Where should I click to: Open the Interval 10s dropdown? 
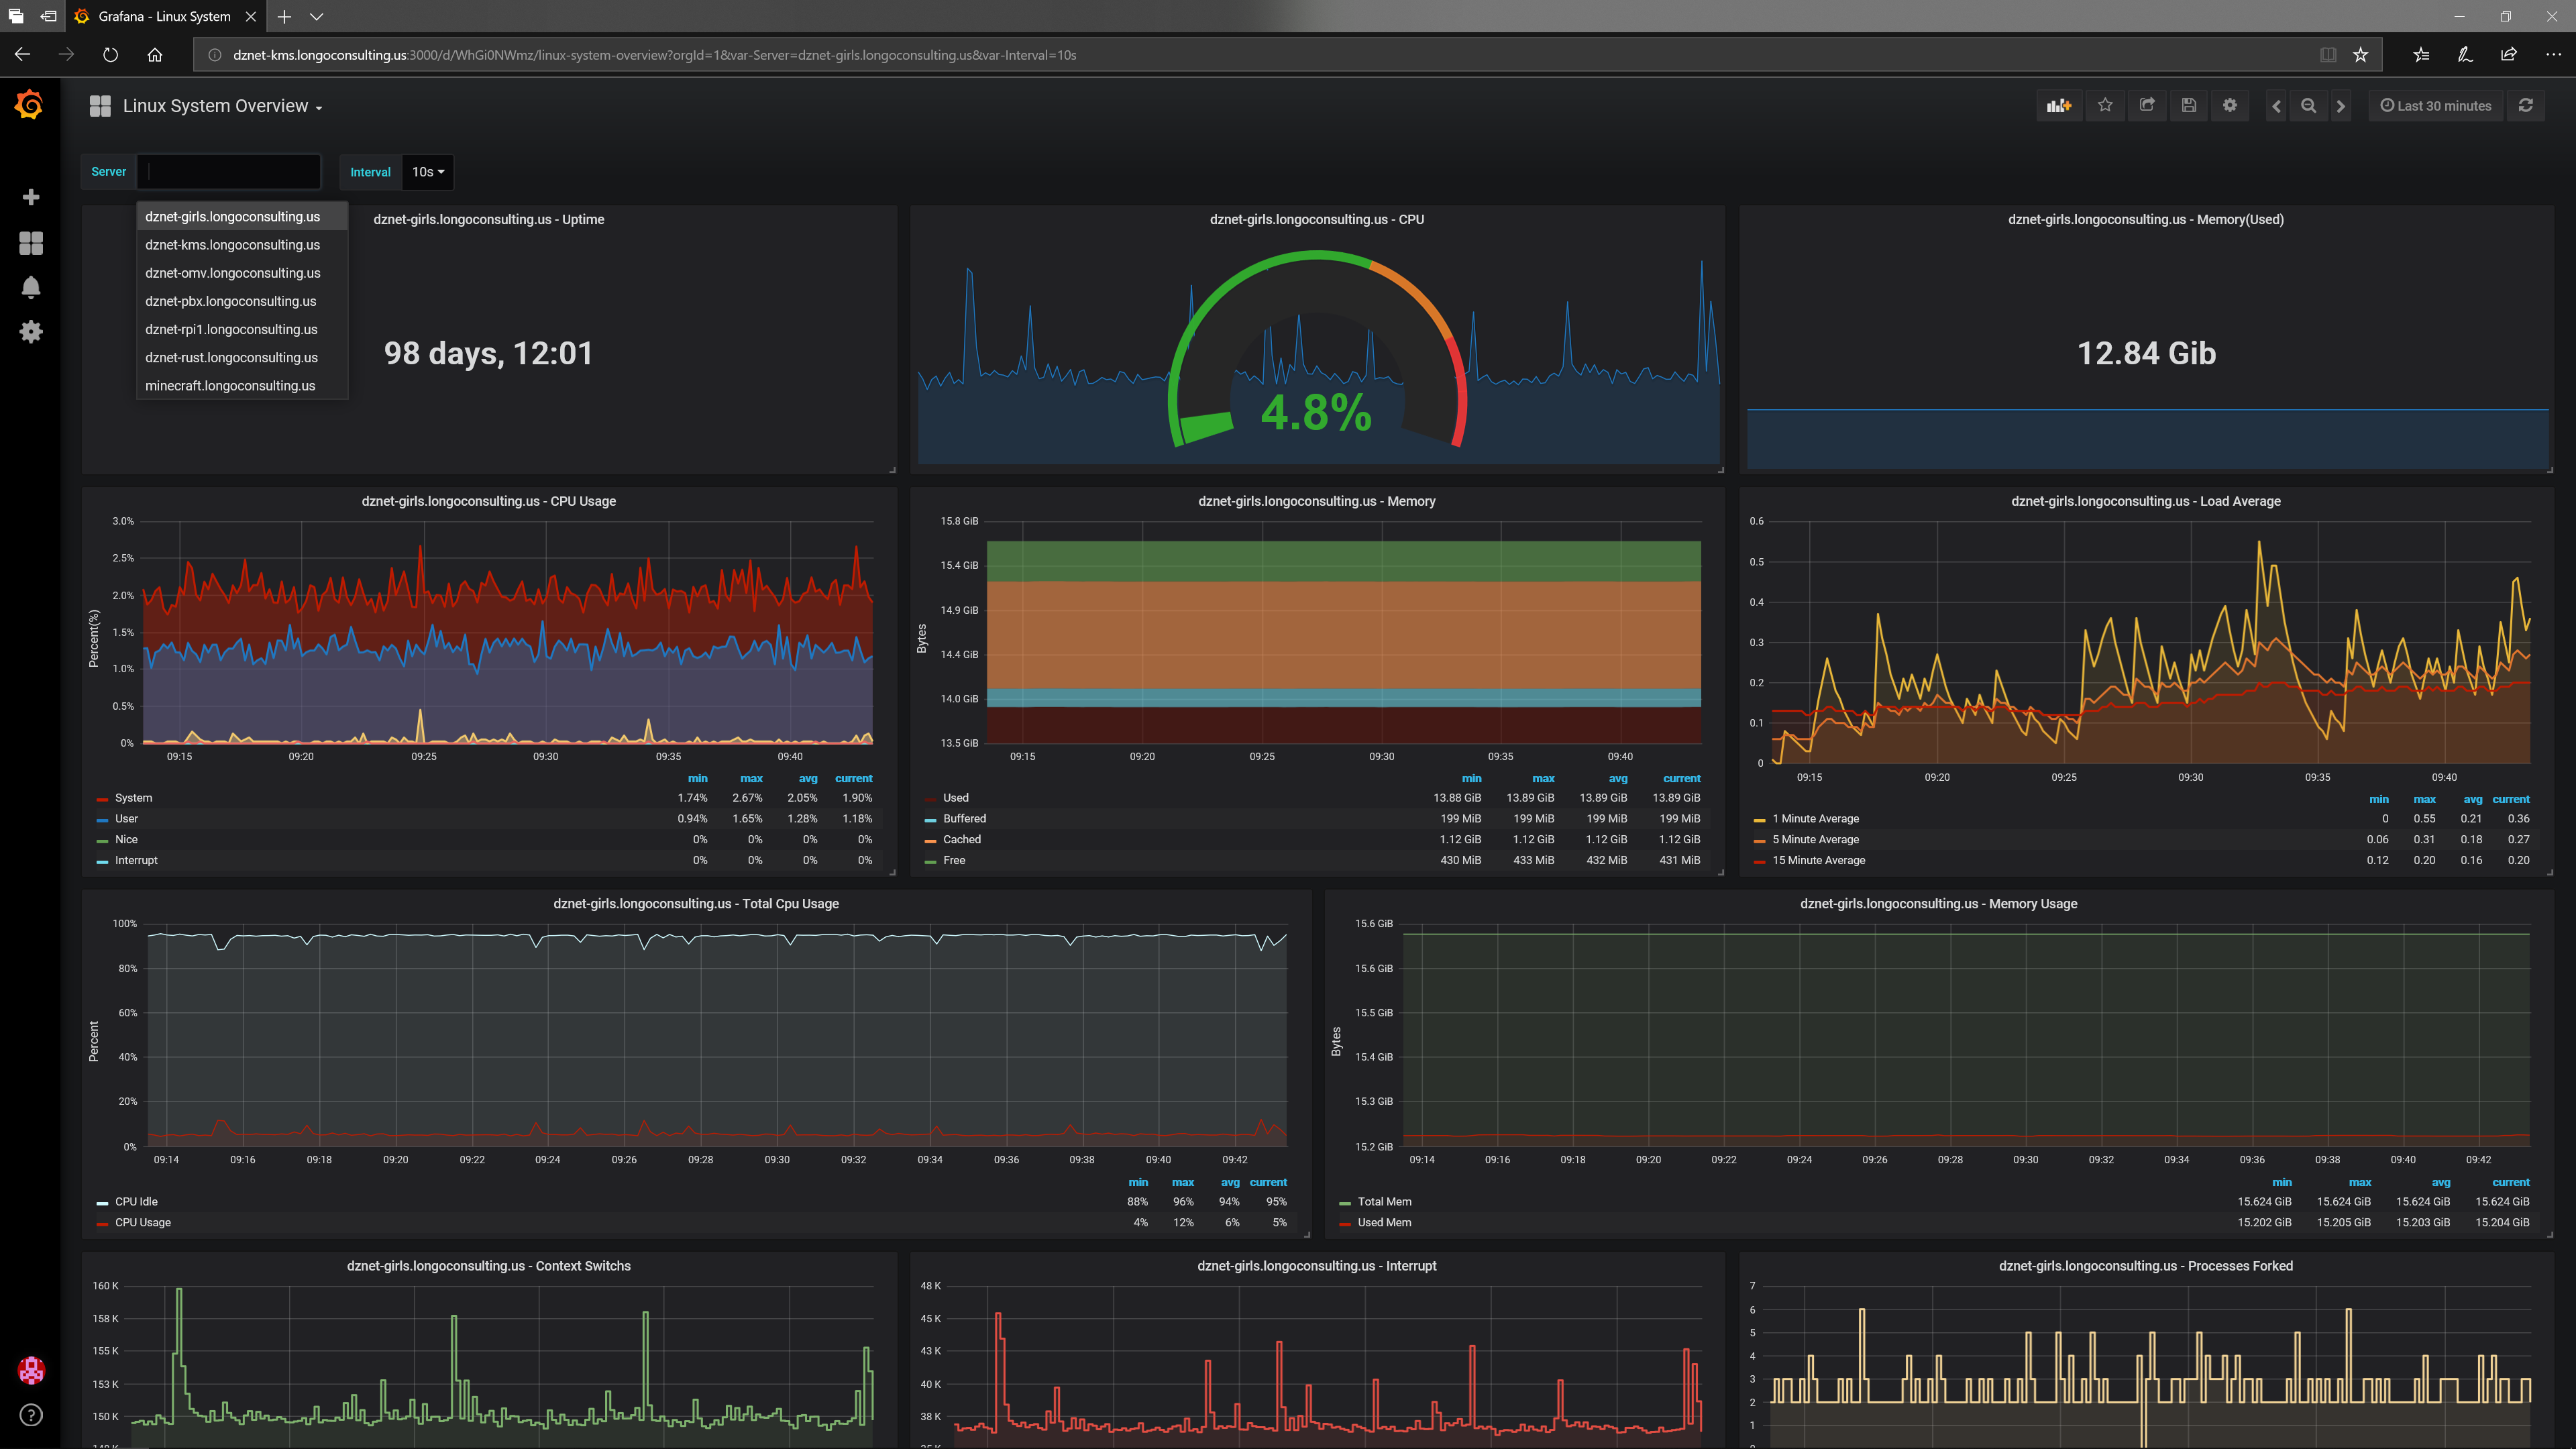(428, 172)
